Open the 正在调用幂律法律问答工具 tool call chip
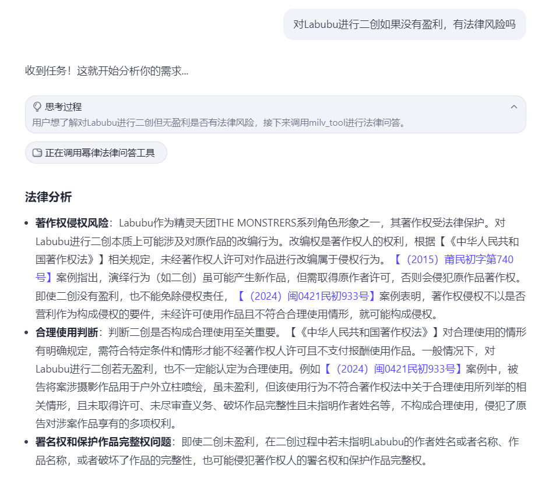 pyautogui.click(x=96, y=153)
